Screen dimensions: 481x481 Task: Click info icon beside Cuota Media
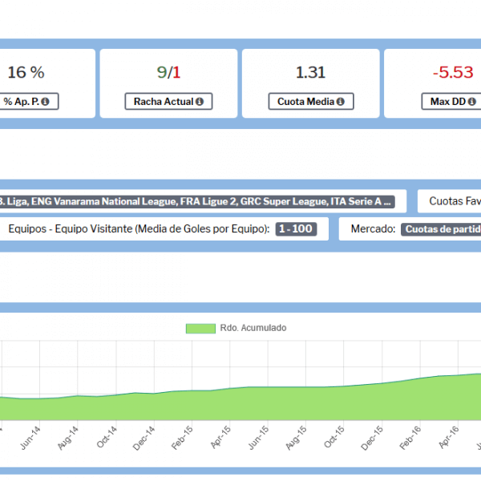point(340,102)
